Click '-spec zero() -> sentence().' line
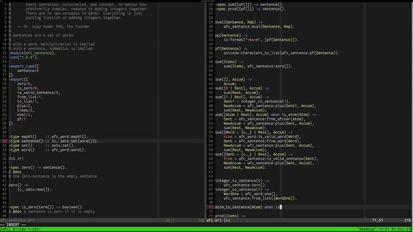 [38, 168]
